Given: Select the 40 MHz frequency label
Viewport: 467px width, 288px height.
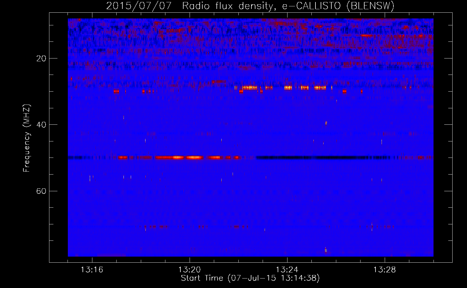Looking at the screenshot, I should [x=41, y=125].
